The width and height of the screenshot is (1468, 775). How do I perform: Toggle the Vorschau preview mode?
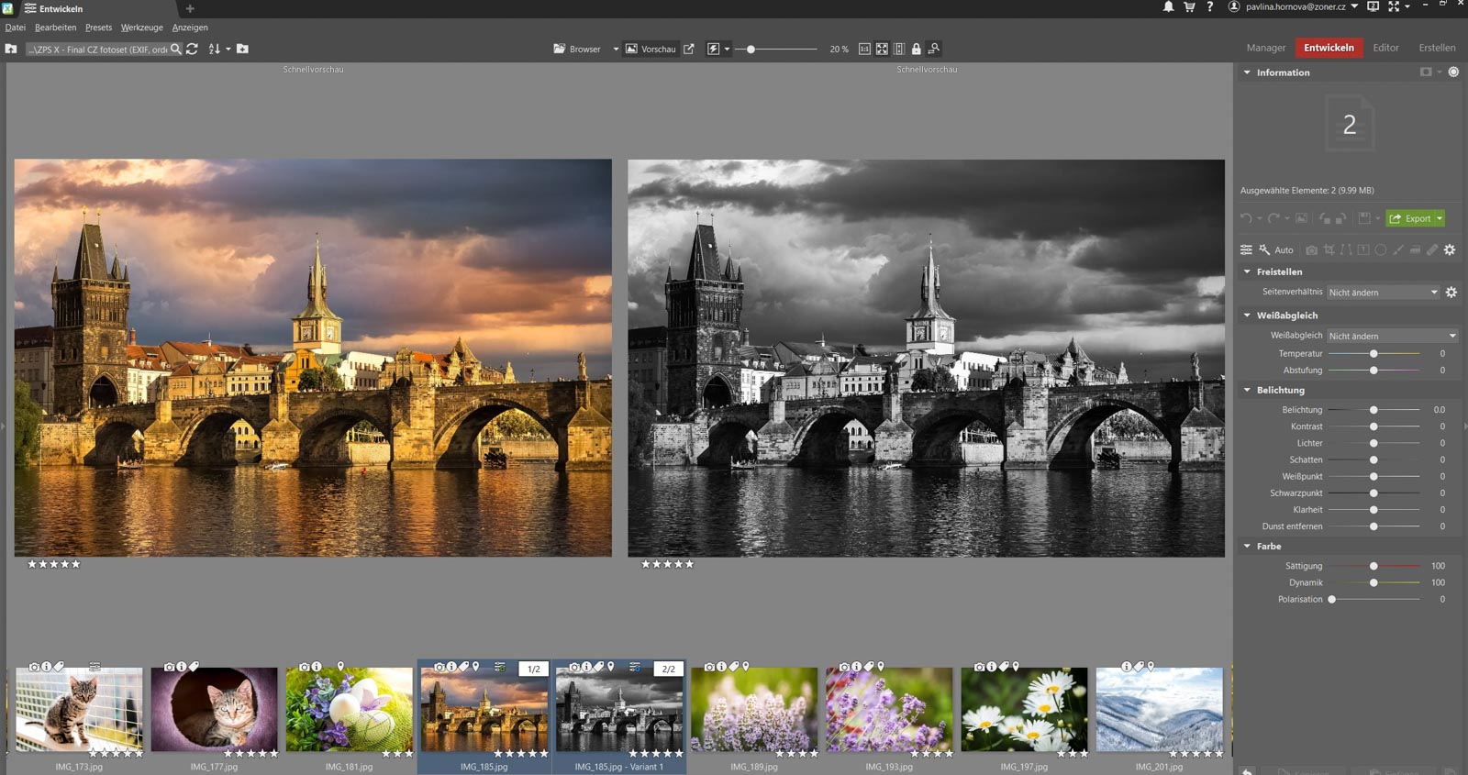point(651,50)
